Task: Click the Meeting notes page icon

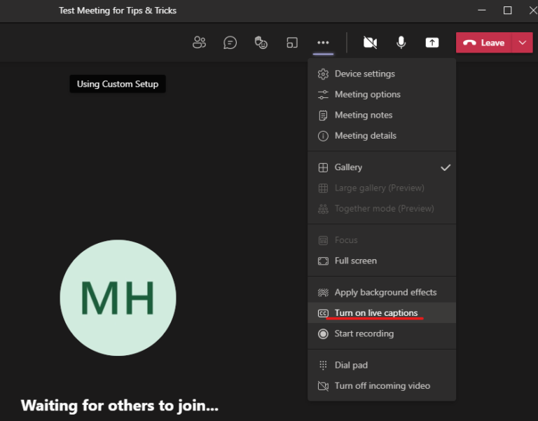Action: (323, 116)
